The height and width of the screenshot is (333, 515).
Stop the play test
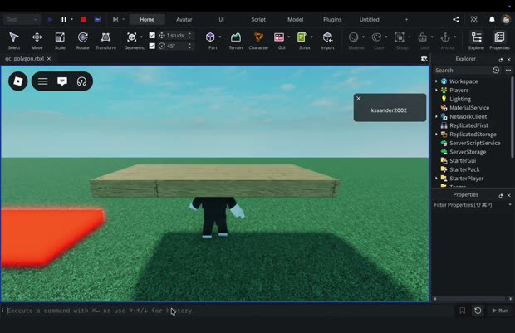[83, 19]
